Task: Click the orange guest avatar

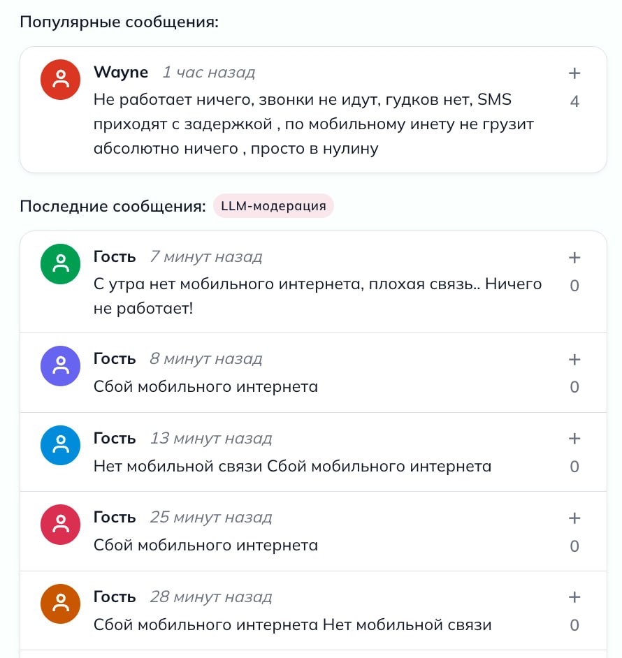Action: tap(62, 604)
